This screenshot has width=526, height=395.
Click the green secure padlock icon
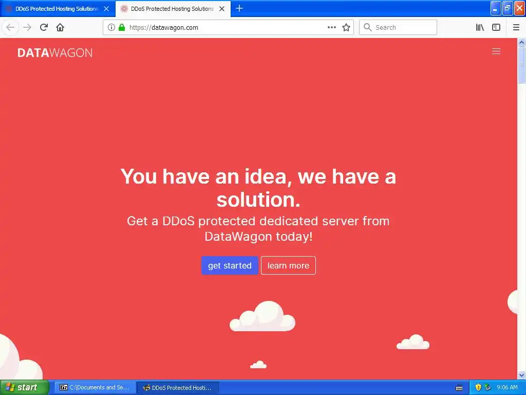(122, 28)
